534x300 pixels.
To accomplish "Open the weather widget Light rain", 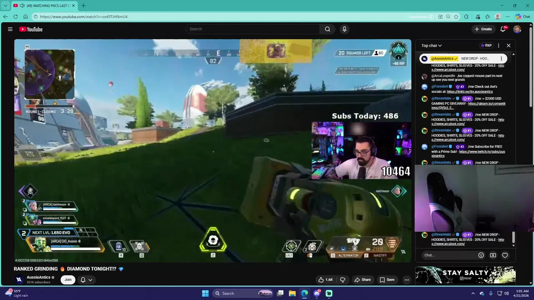I will pyautogui.click(x=16, y=293).
